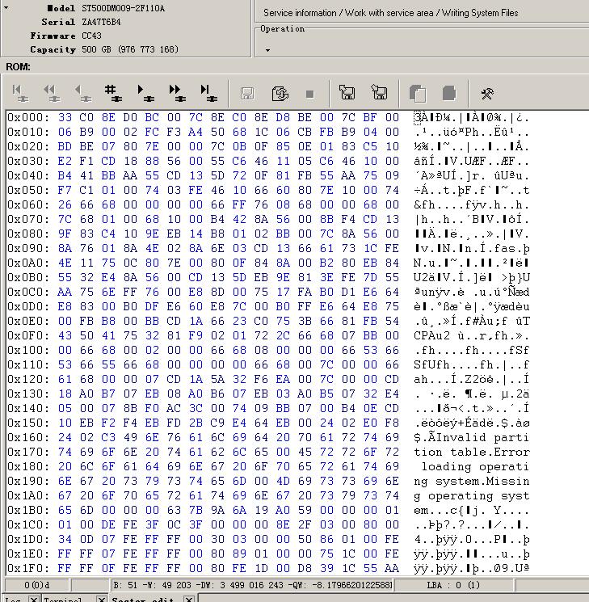Advance to the next sector
Viewport: 589px width, 602px height.
coord(145,94)
